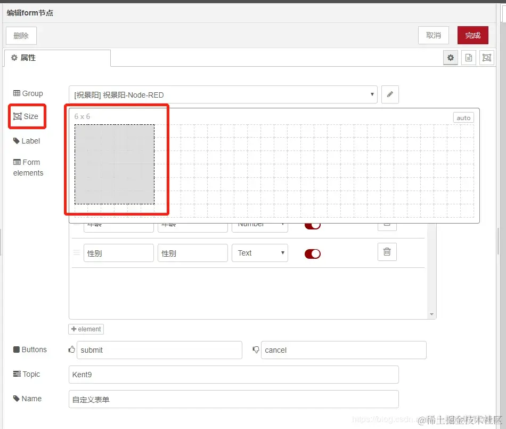Click the Buttons label
This screenshot has width=506, height=429.
30,349
